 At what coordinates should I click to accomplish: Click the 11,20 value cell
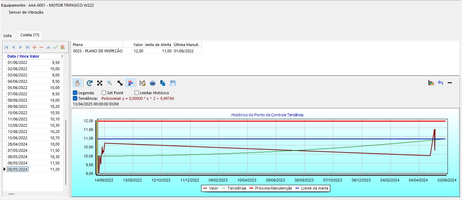click(x=45, y=169)
